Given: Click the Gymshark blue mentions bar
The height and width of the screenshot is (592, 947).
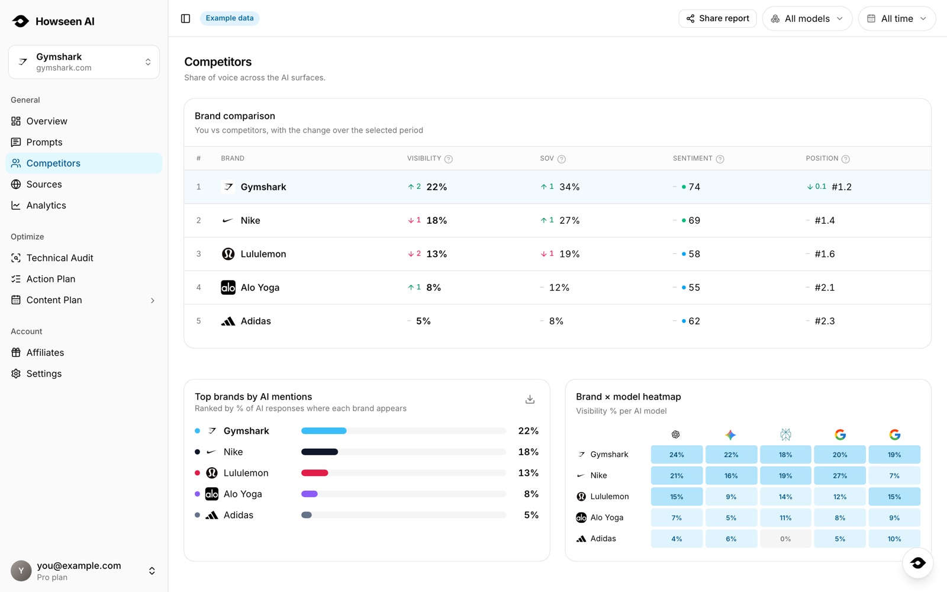Looking at the screenshot, I should tap(324, 431).
